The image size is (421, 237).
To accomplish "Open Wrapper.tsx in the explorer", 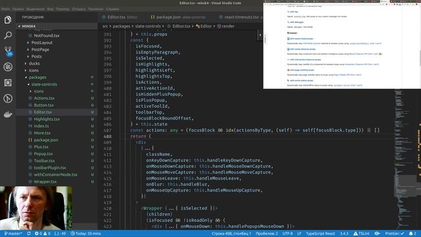I will [x=45, y=182].
